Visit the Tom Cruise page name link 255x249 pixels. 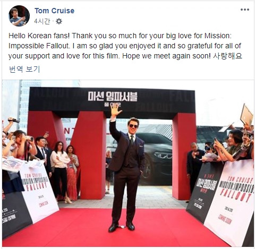click(x=55, y=11)
